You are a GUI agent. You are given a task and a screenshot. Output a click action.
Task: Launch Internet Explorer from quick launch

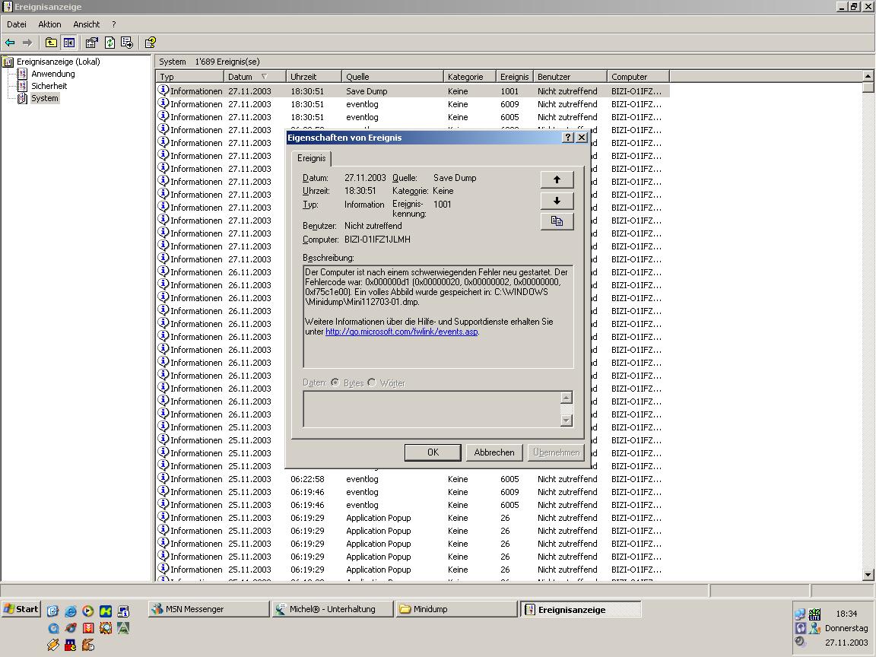[x=71, y=611]
